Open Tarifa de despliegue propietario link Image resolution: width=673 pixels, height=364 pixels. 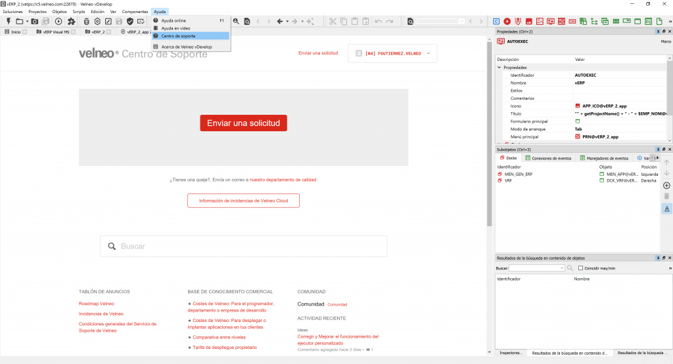pos(225,348)
